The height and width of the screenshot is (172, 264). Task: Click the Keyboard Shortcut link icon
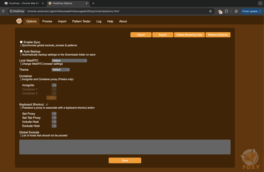[x=47, y=105]
